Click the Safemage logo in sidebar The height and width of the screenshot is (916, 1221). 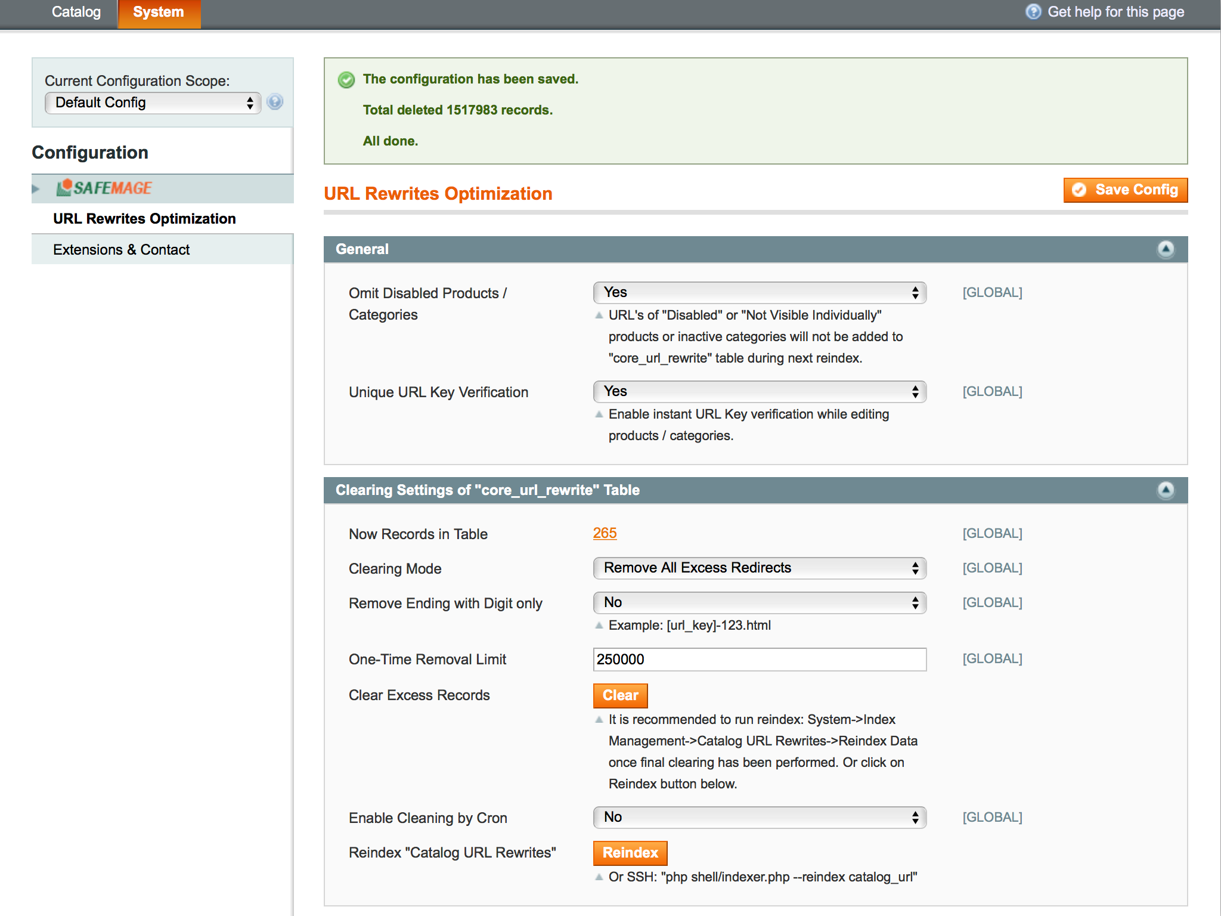click(x=104, y=188)
